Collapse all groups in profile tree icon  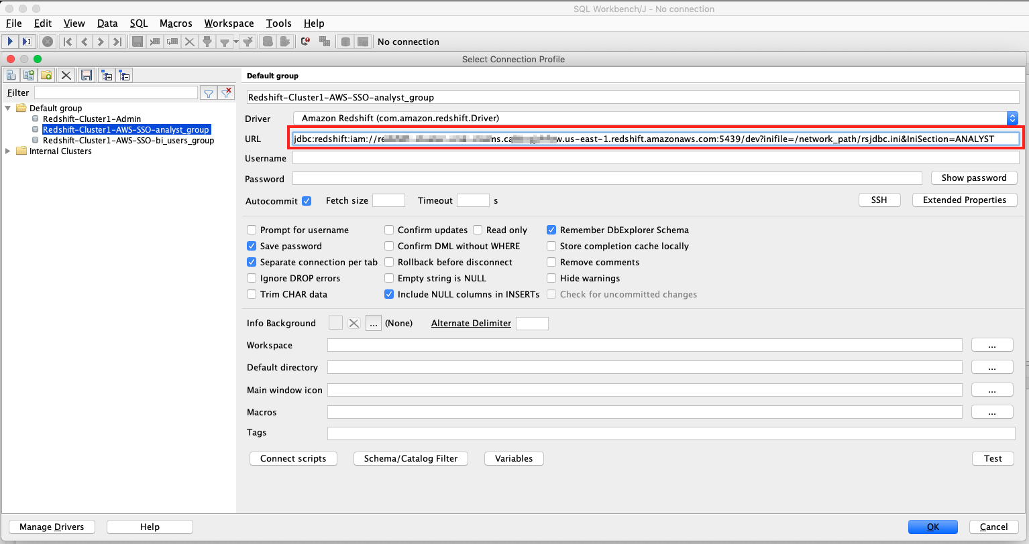125,75
